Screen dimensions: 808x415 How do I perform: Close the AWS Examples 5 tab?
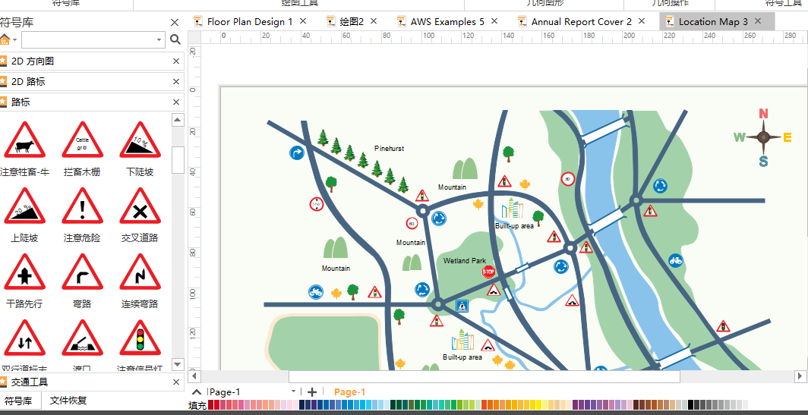(494, 21)
